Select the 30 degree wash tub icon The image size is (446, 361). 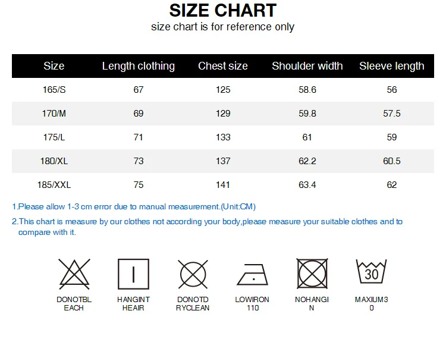tap(372, 271)
